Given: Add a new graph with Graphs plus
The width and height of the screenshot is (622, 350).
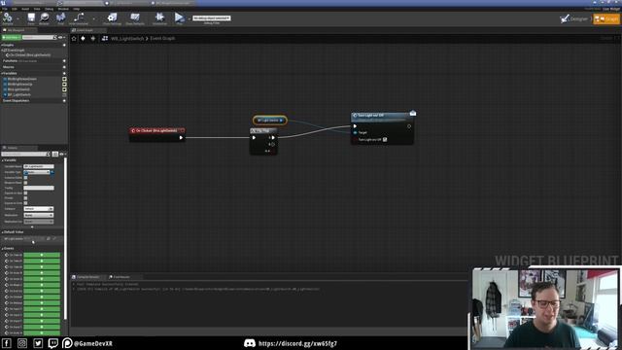Looking at the screenshot, I should pyautogui.click(x=64, y=46).
